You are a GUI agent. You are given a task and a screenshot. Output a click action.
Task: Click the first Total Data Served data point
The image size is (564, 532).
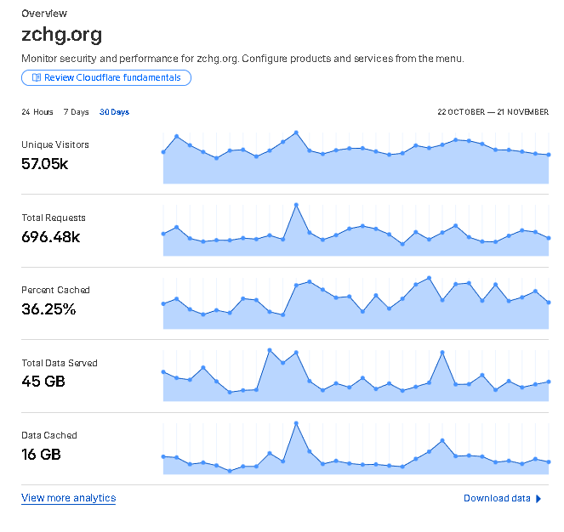tap(163, 372)
